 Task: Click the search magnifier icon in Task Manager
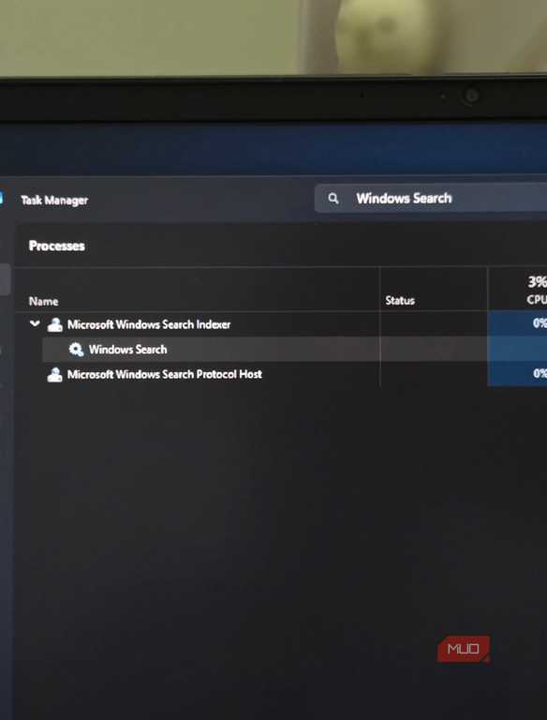point(333,199)
